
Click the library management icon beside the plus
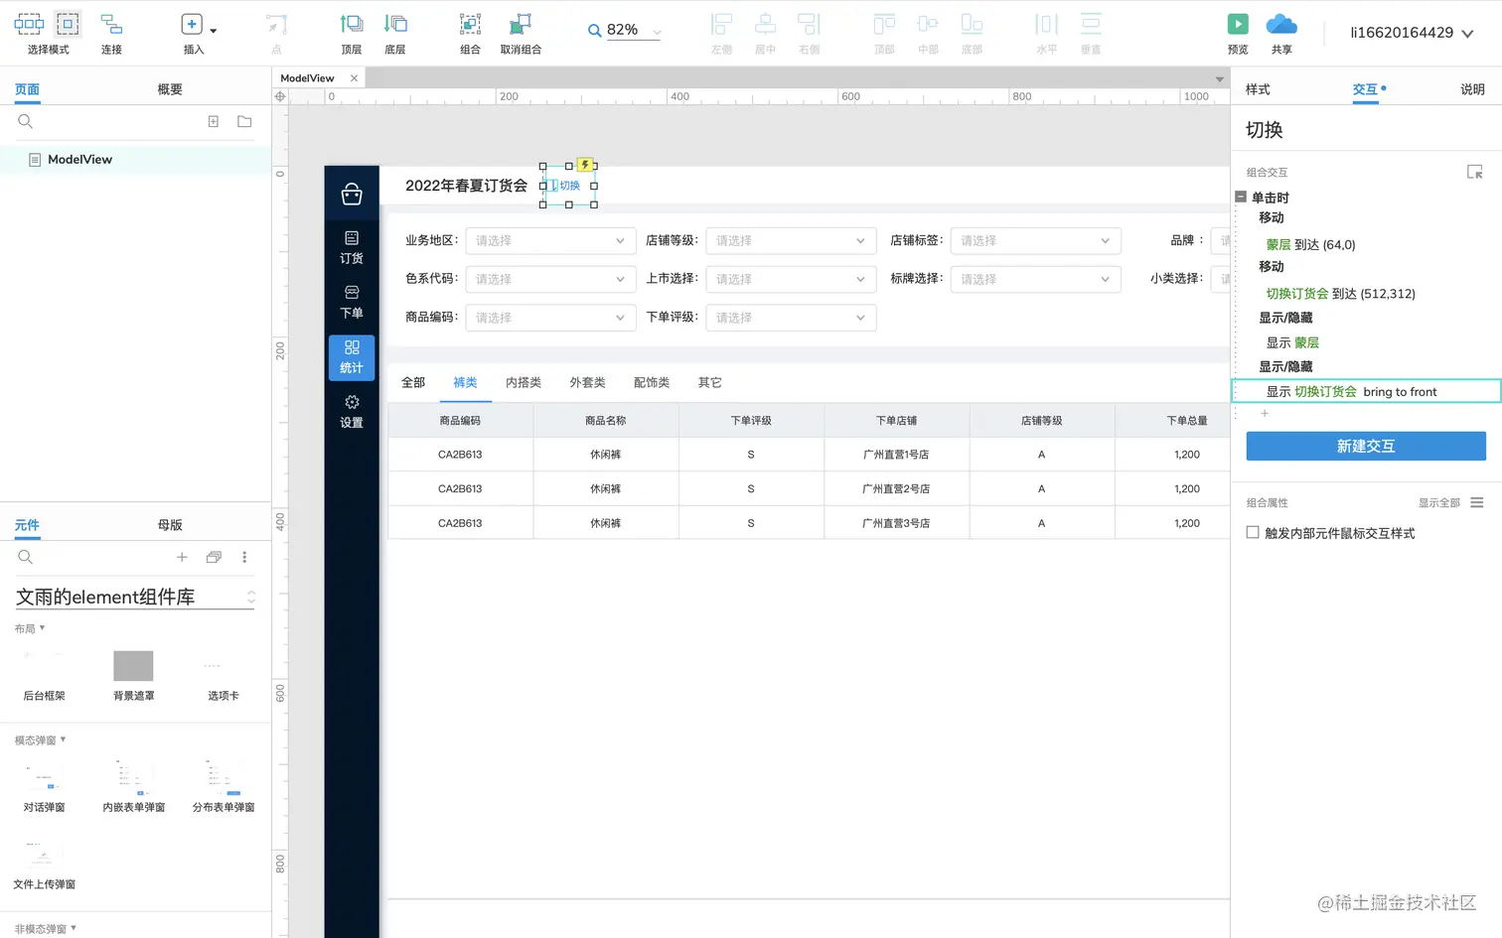point(214,557)
